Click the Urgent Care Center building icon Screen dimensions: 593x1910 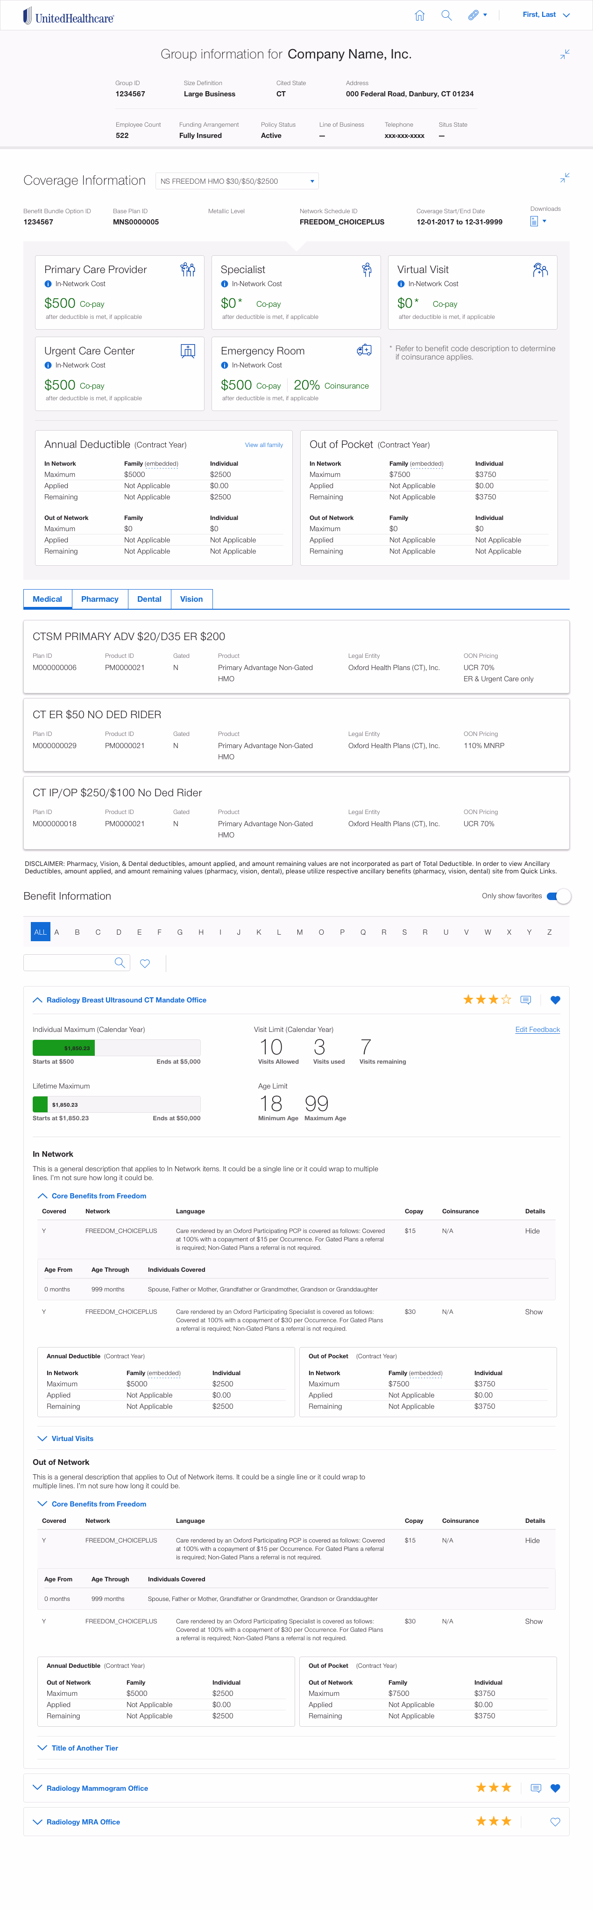click(188, 351)
